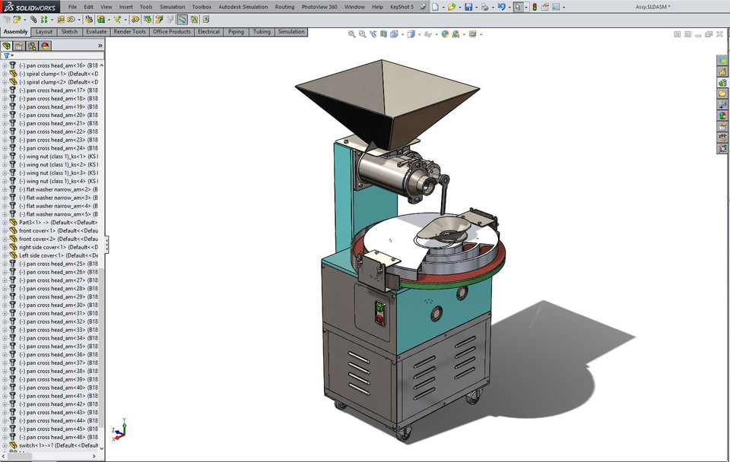Expand the Display Style dropdown

click(419, 33)
